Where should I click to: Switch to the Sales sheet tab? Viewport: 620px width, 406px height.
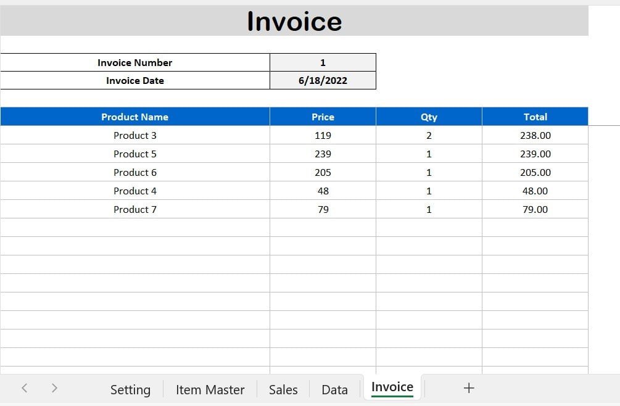(x=283, y=390)
